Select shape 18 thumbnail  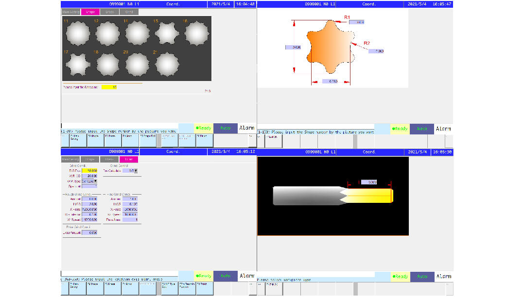(x=107, y=64)
